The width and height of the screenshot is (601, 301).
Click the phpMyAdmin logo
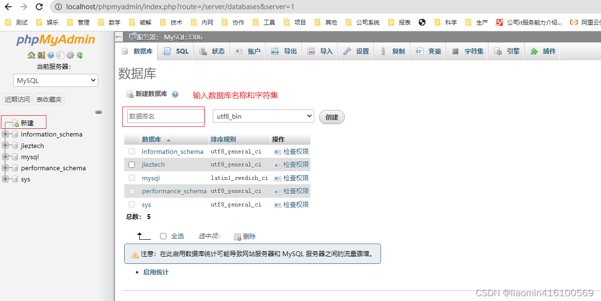coord(56,40)
